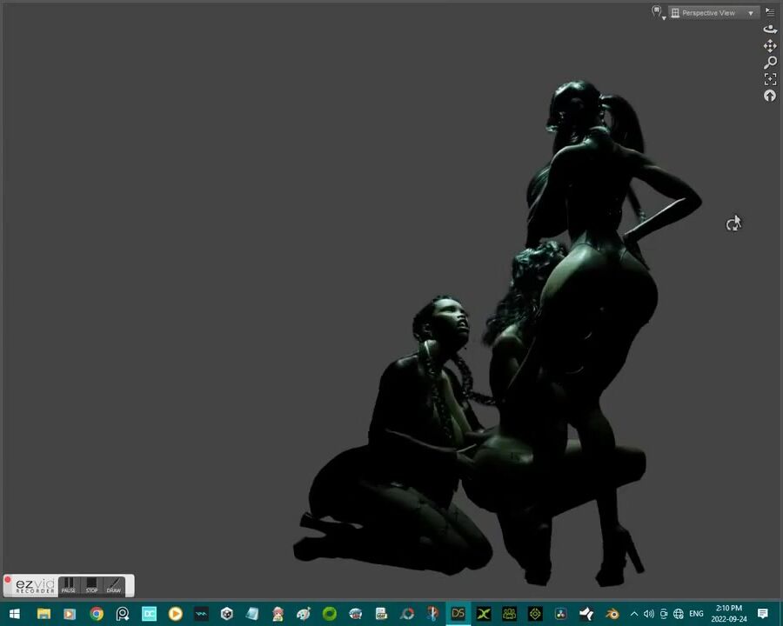Viewport: 783px width, 626px height.
Task: Open the notification center icon
Action: 763,614
